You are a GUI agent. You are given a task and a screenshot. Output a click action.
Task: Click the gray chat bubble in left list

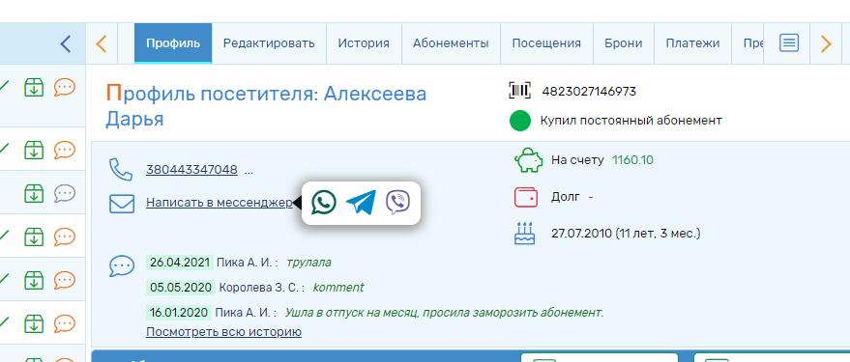[65, 193]
